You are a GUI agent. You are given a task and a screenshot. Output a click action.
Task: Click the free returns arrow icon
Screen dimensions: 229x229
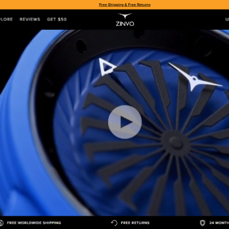point(114,223)
